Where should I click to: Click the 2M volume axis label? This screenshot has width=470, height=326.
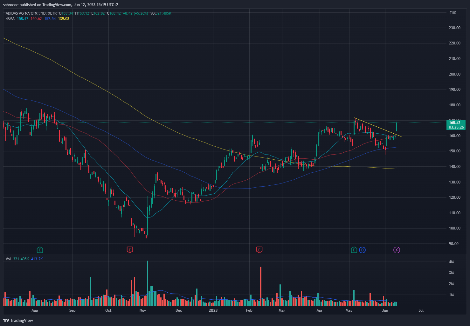tap(451, 284)
